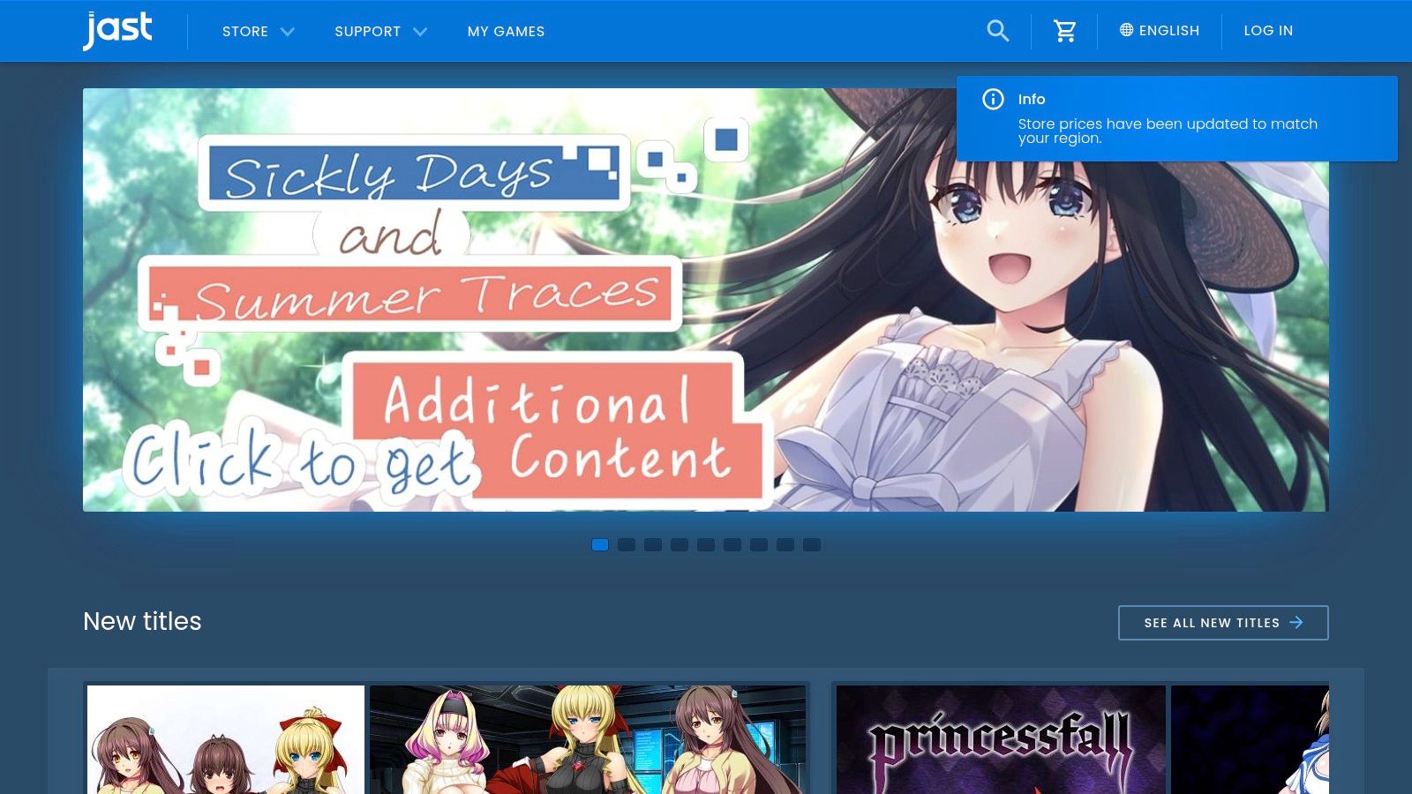Open the SUPPORT menu
The height and width of the screenshot is (794, 1412).
(x=367, y=32)
